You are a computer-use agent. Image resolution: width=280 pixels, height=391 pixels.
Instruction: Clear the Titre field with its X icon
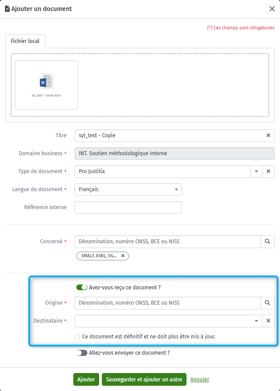click(268, 135)
